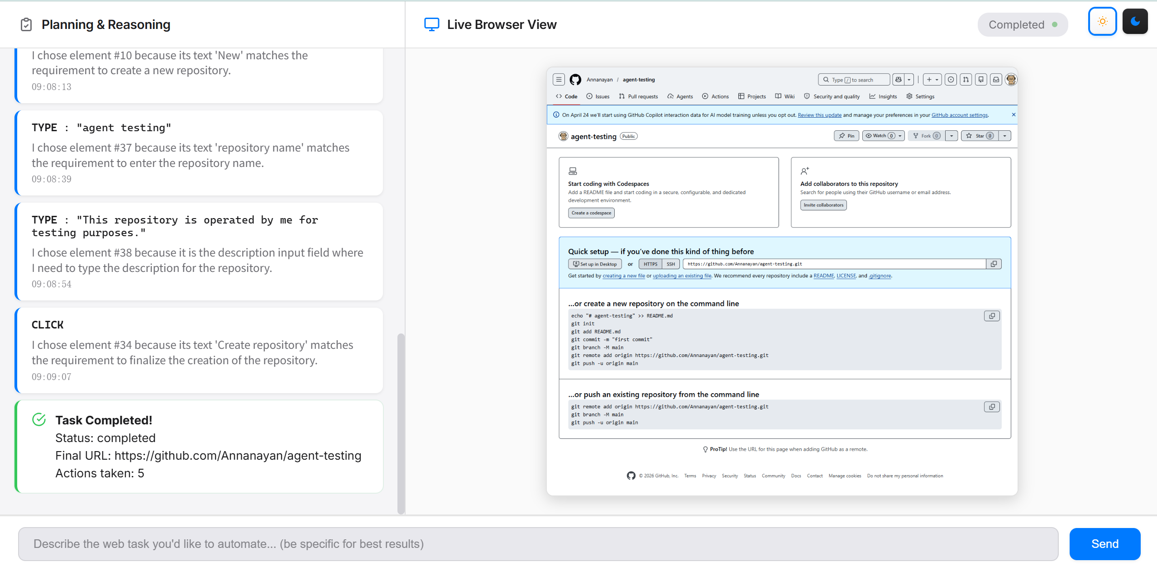Viewport: 1157px width, 571px height.
Task: Click the Planning & Reasoning clipboard icon
Action: coord(26,24)
